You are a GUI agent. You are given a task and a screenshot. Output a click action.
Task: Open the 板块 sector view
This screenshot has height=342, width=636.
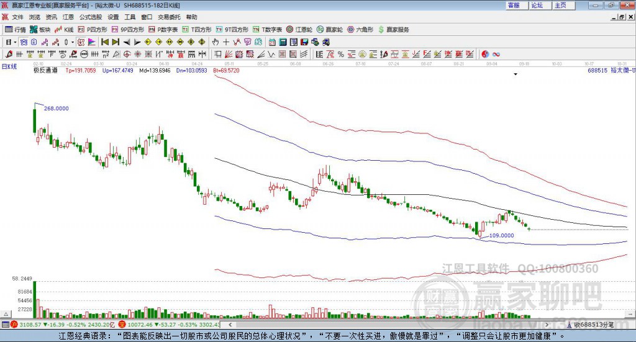pyautogui.click(x=40, y=30)
